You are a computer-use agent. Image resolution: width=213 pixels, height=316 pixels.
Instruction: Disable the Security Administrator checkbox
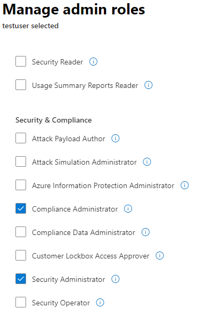(21, 279)
